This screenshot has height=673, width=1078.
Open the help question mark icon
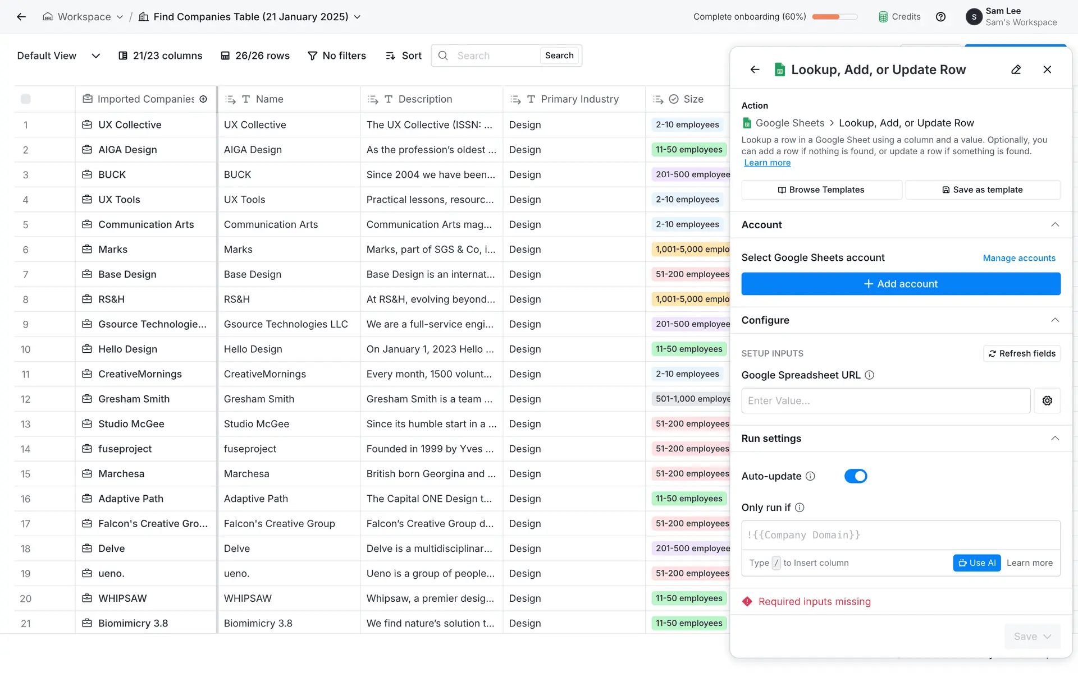[x=940, y=17]
